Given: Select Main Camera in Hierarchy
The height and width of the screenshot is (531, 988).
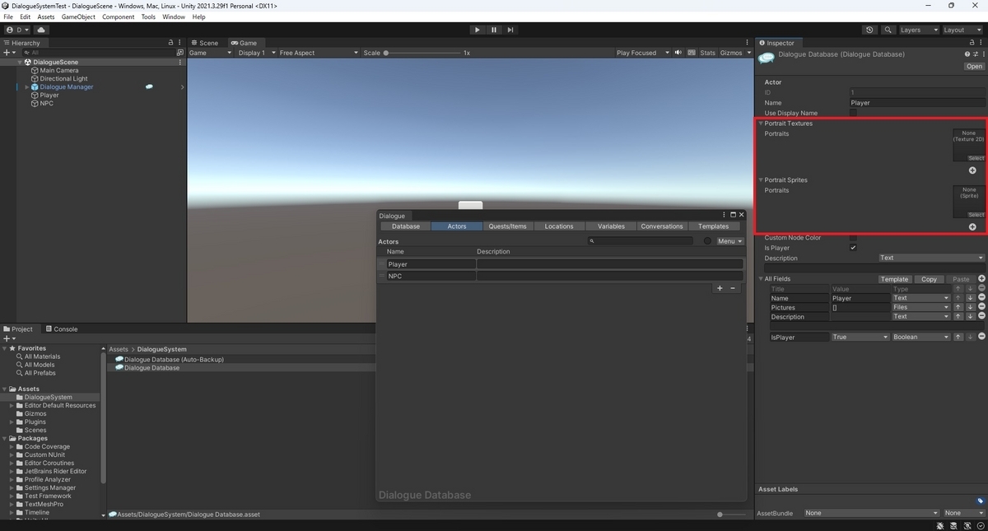Looking at the screenshot, I should tap(59, 71).
